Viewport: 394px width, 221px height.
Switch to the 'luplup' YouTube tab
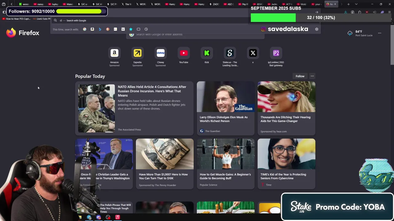pos(53,4)
